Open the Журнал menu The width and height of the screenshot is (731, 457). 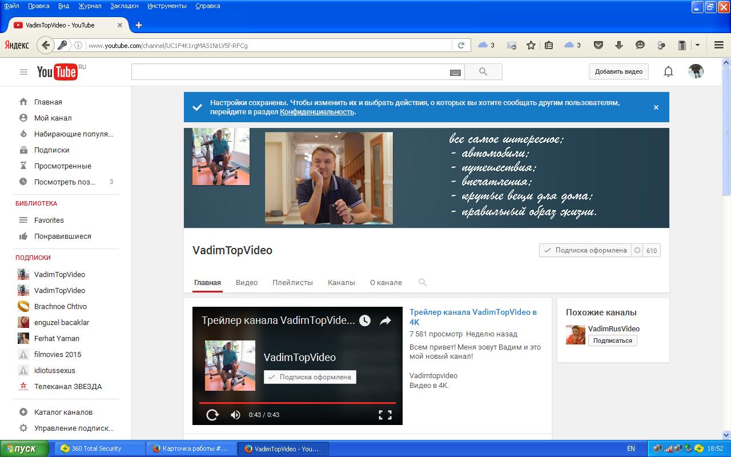90,6
